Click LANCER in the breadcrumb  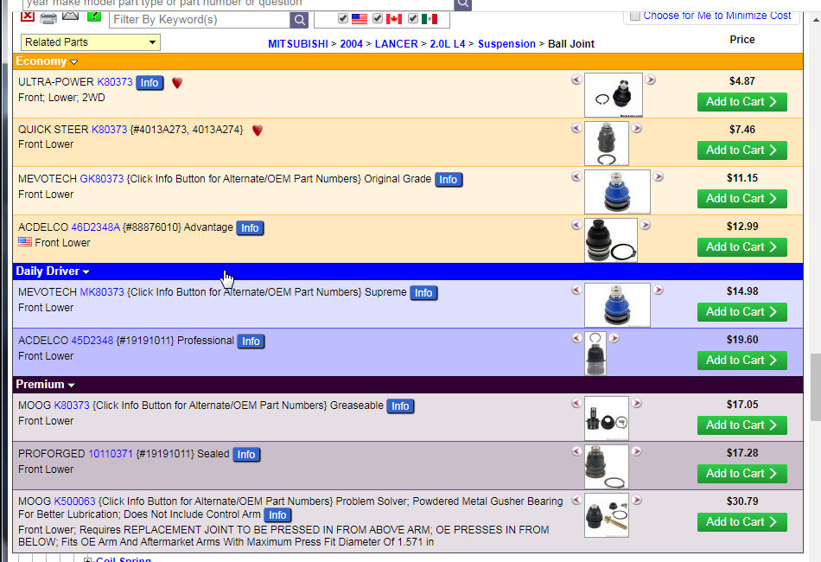click(x=397, y=44)
